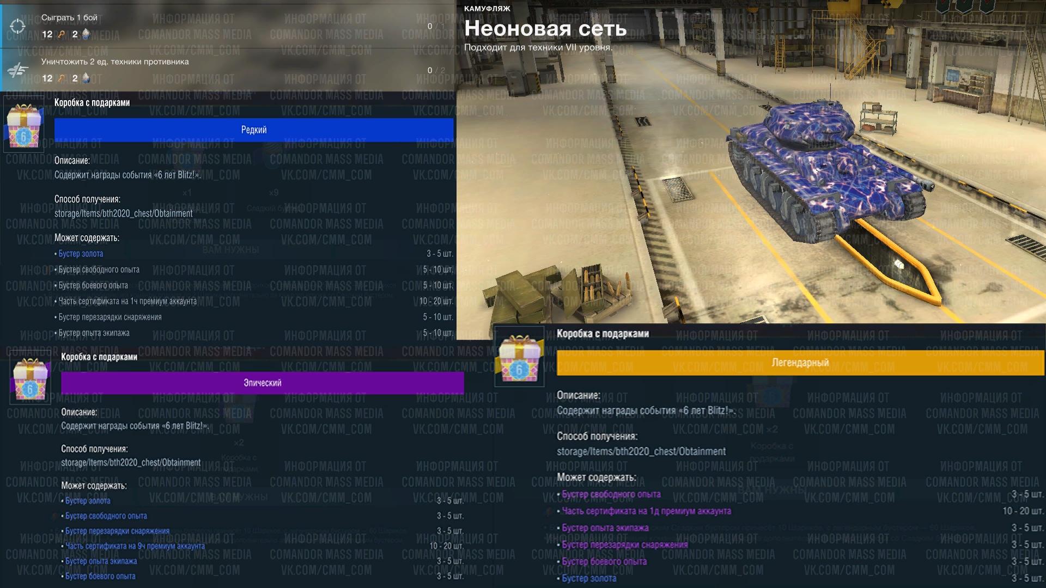Open the gift box icon beside the Эпический banner
The width and height of the screenshot is (1046, 588).
click(30, 378)
